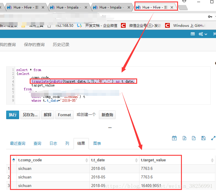Click the list panel icon in blue header
The width and height of the screenshot is (216, 192).
(192, 34)
